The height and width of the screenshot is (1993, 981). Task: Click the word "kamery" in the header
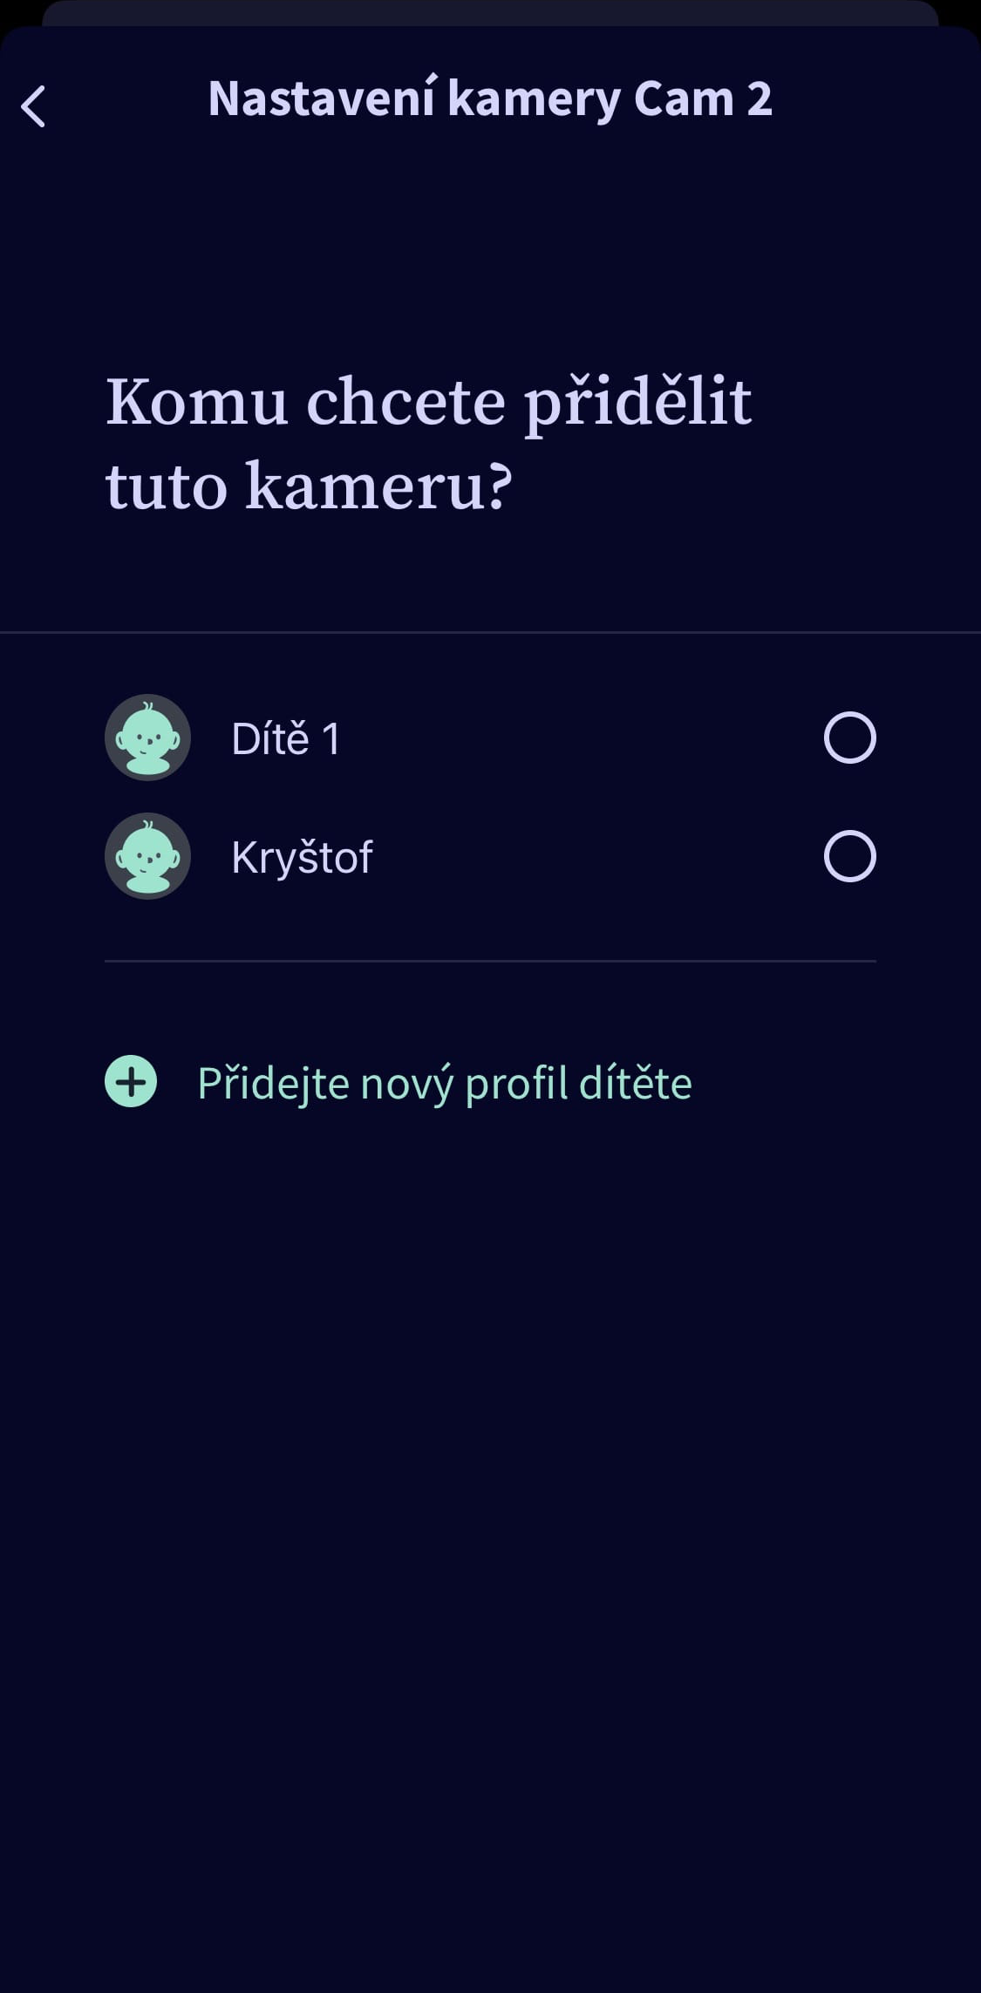[x=534, y=100]
